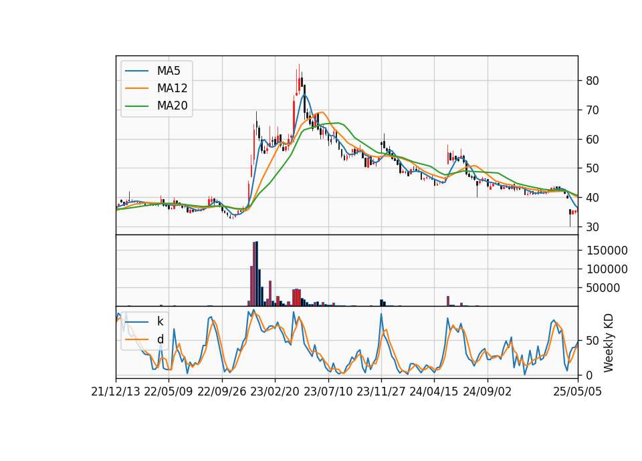
Task: Click the last candlestick with long lower wick
Action: (570, 218)
